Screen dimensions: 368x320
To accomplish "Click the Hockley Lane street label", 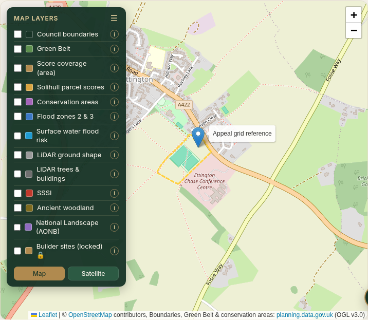I will 185,77.
